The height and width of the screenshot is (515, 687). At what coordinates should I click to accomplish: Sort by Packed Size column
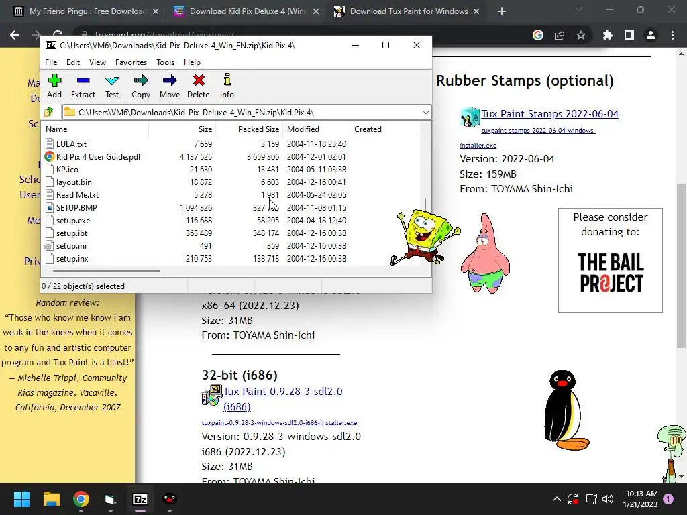[250, 129]
